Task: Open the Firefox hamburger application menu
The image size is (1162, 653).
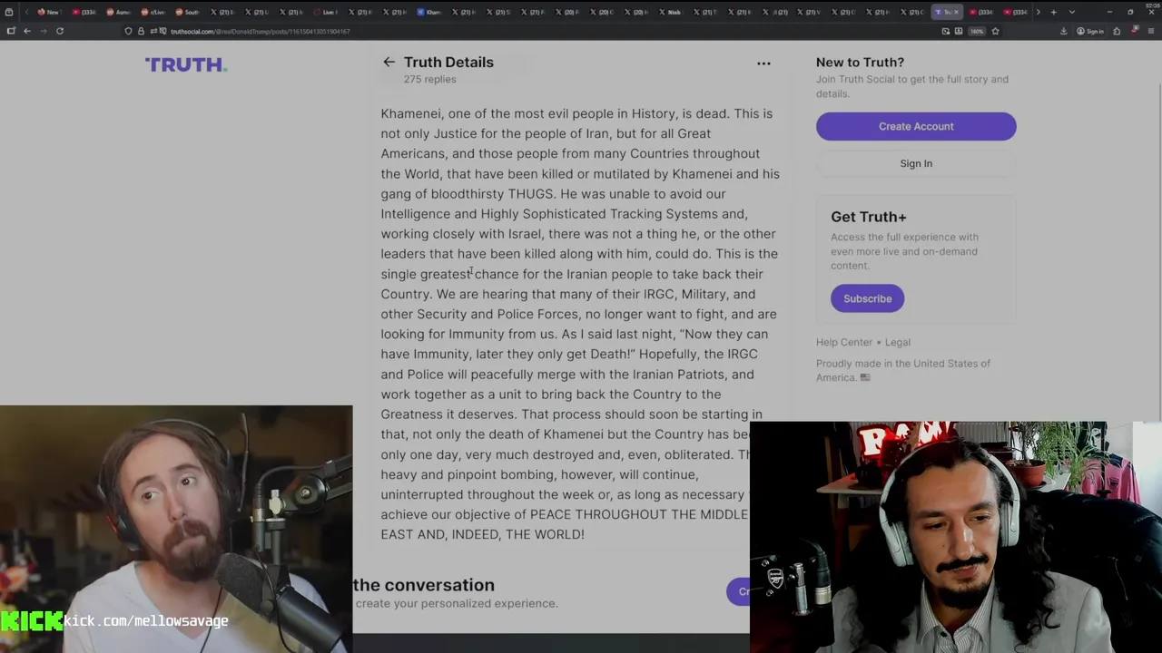Action: pos(1151,31)
